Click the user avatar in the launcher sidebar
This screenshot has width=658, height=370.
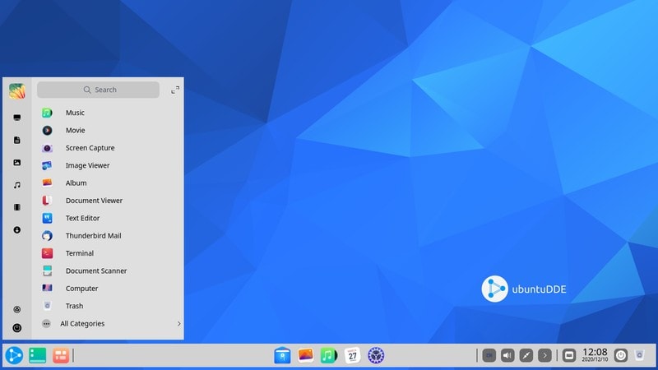(x=16, y=90)
